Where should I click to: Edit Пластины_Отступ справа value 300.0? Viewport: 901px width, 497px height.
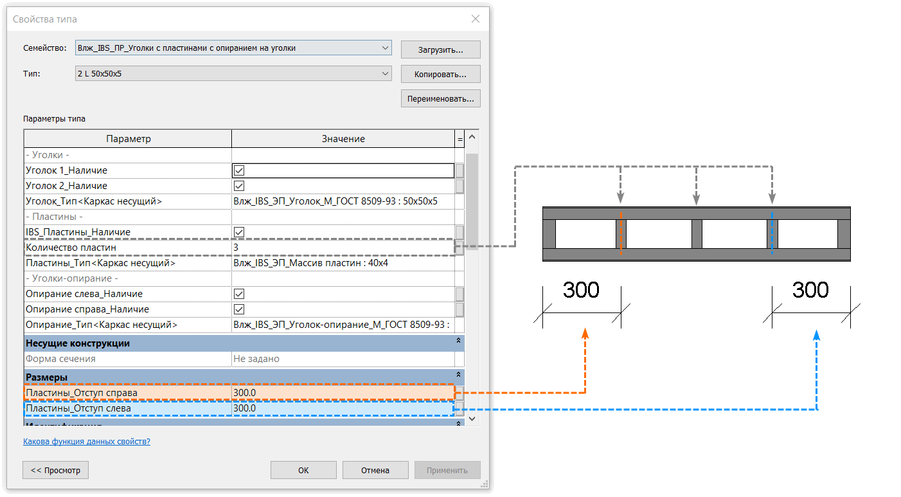pyautogui.click(x=343, y=392)
